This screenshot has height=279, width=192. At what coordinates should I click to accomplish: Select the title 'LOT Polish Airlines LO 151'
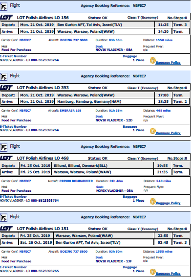43,229
